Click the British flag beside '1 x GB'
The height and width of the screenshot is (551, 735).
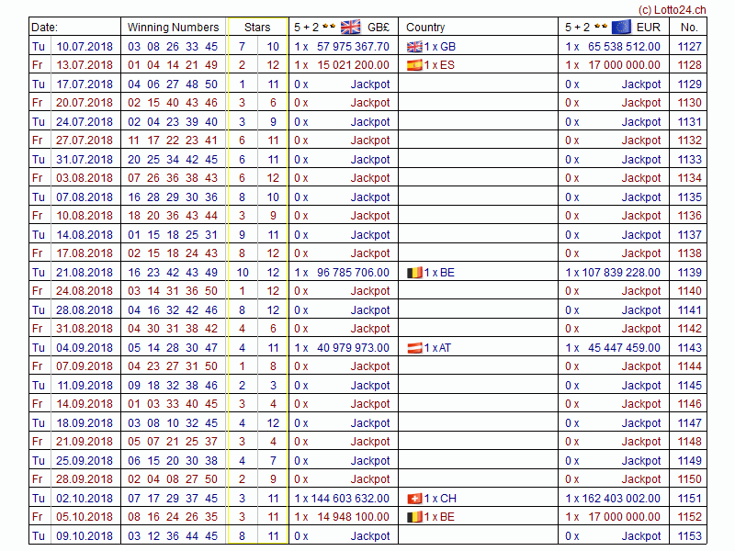click(x=413, y=46)
